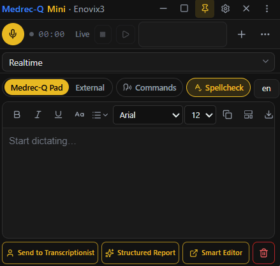This screenshot has width=280, height=266.
Task: Open the templates layout icon
Action: click(248, 115)
